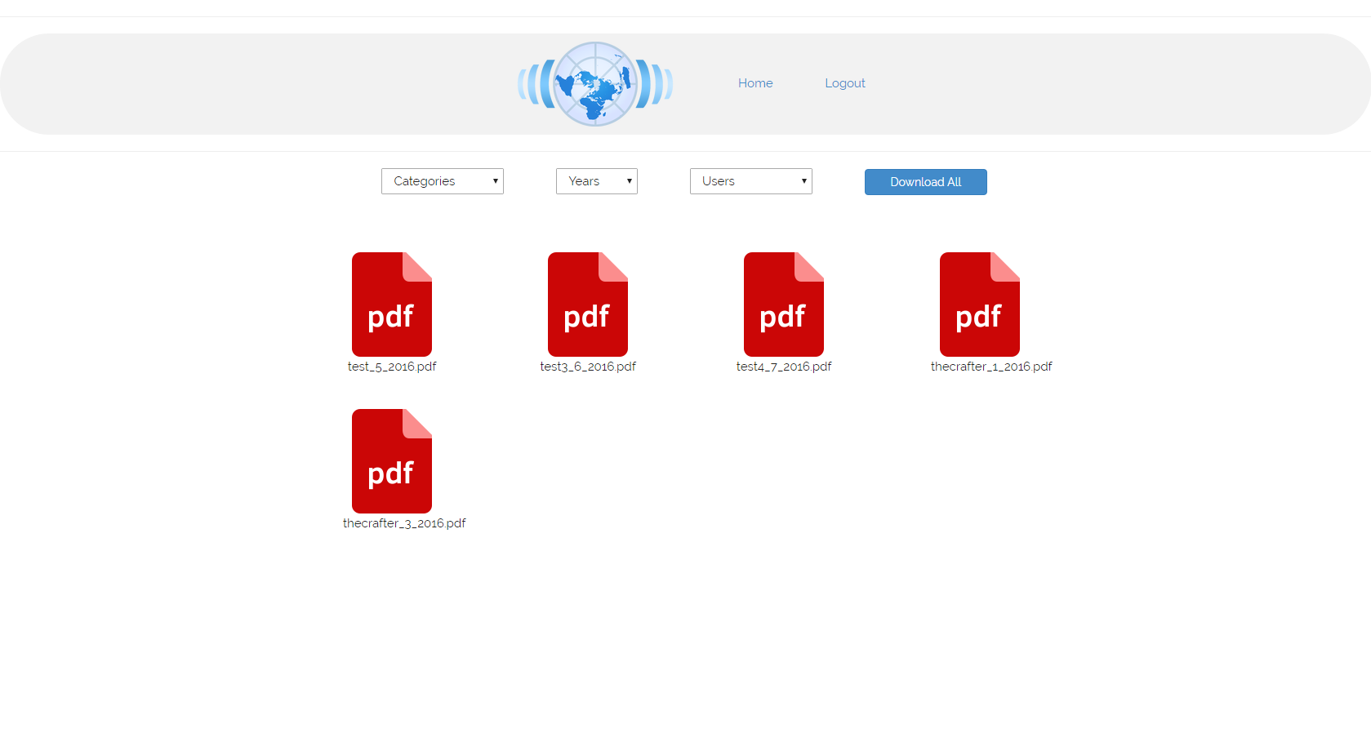Expand the Users dropdown

751,181
